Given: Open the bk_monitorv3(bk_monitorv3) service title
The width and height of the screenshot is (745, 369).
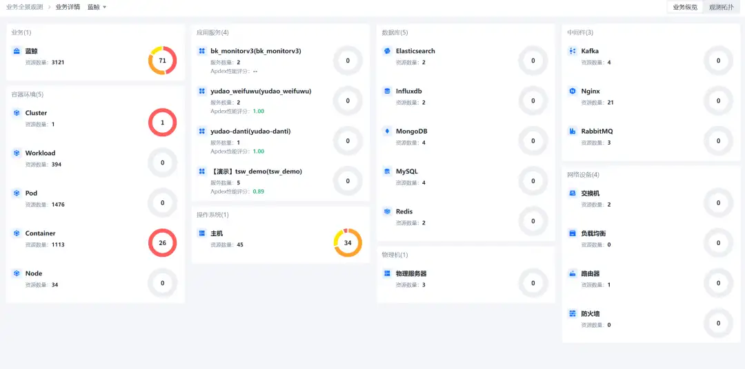Looking at the screenshot, I should (256, 51).
